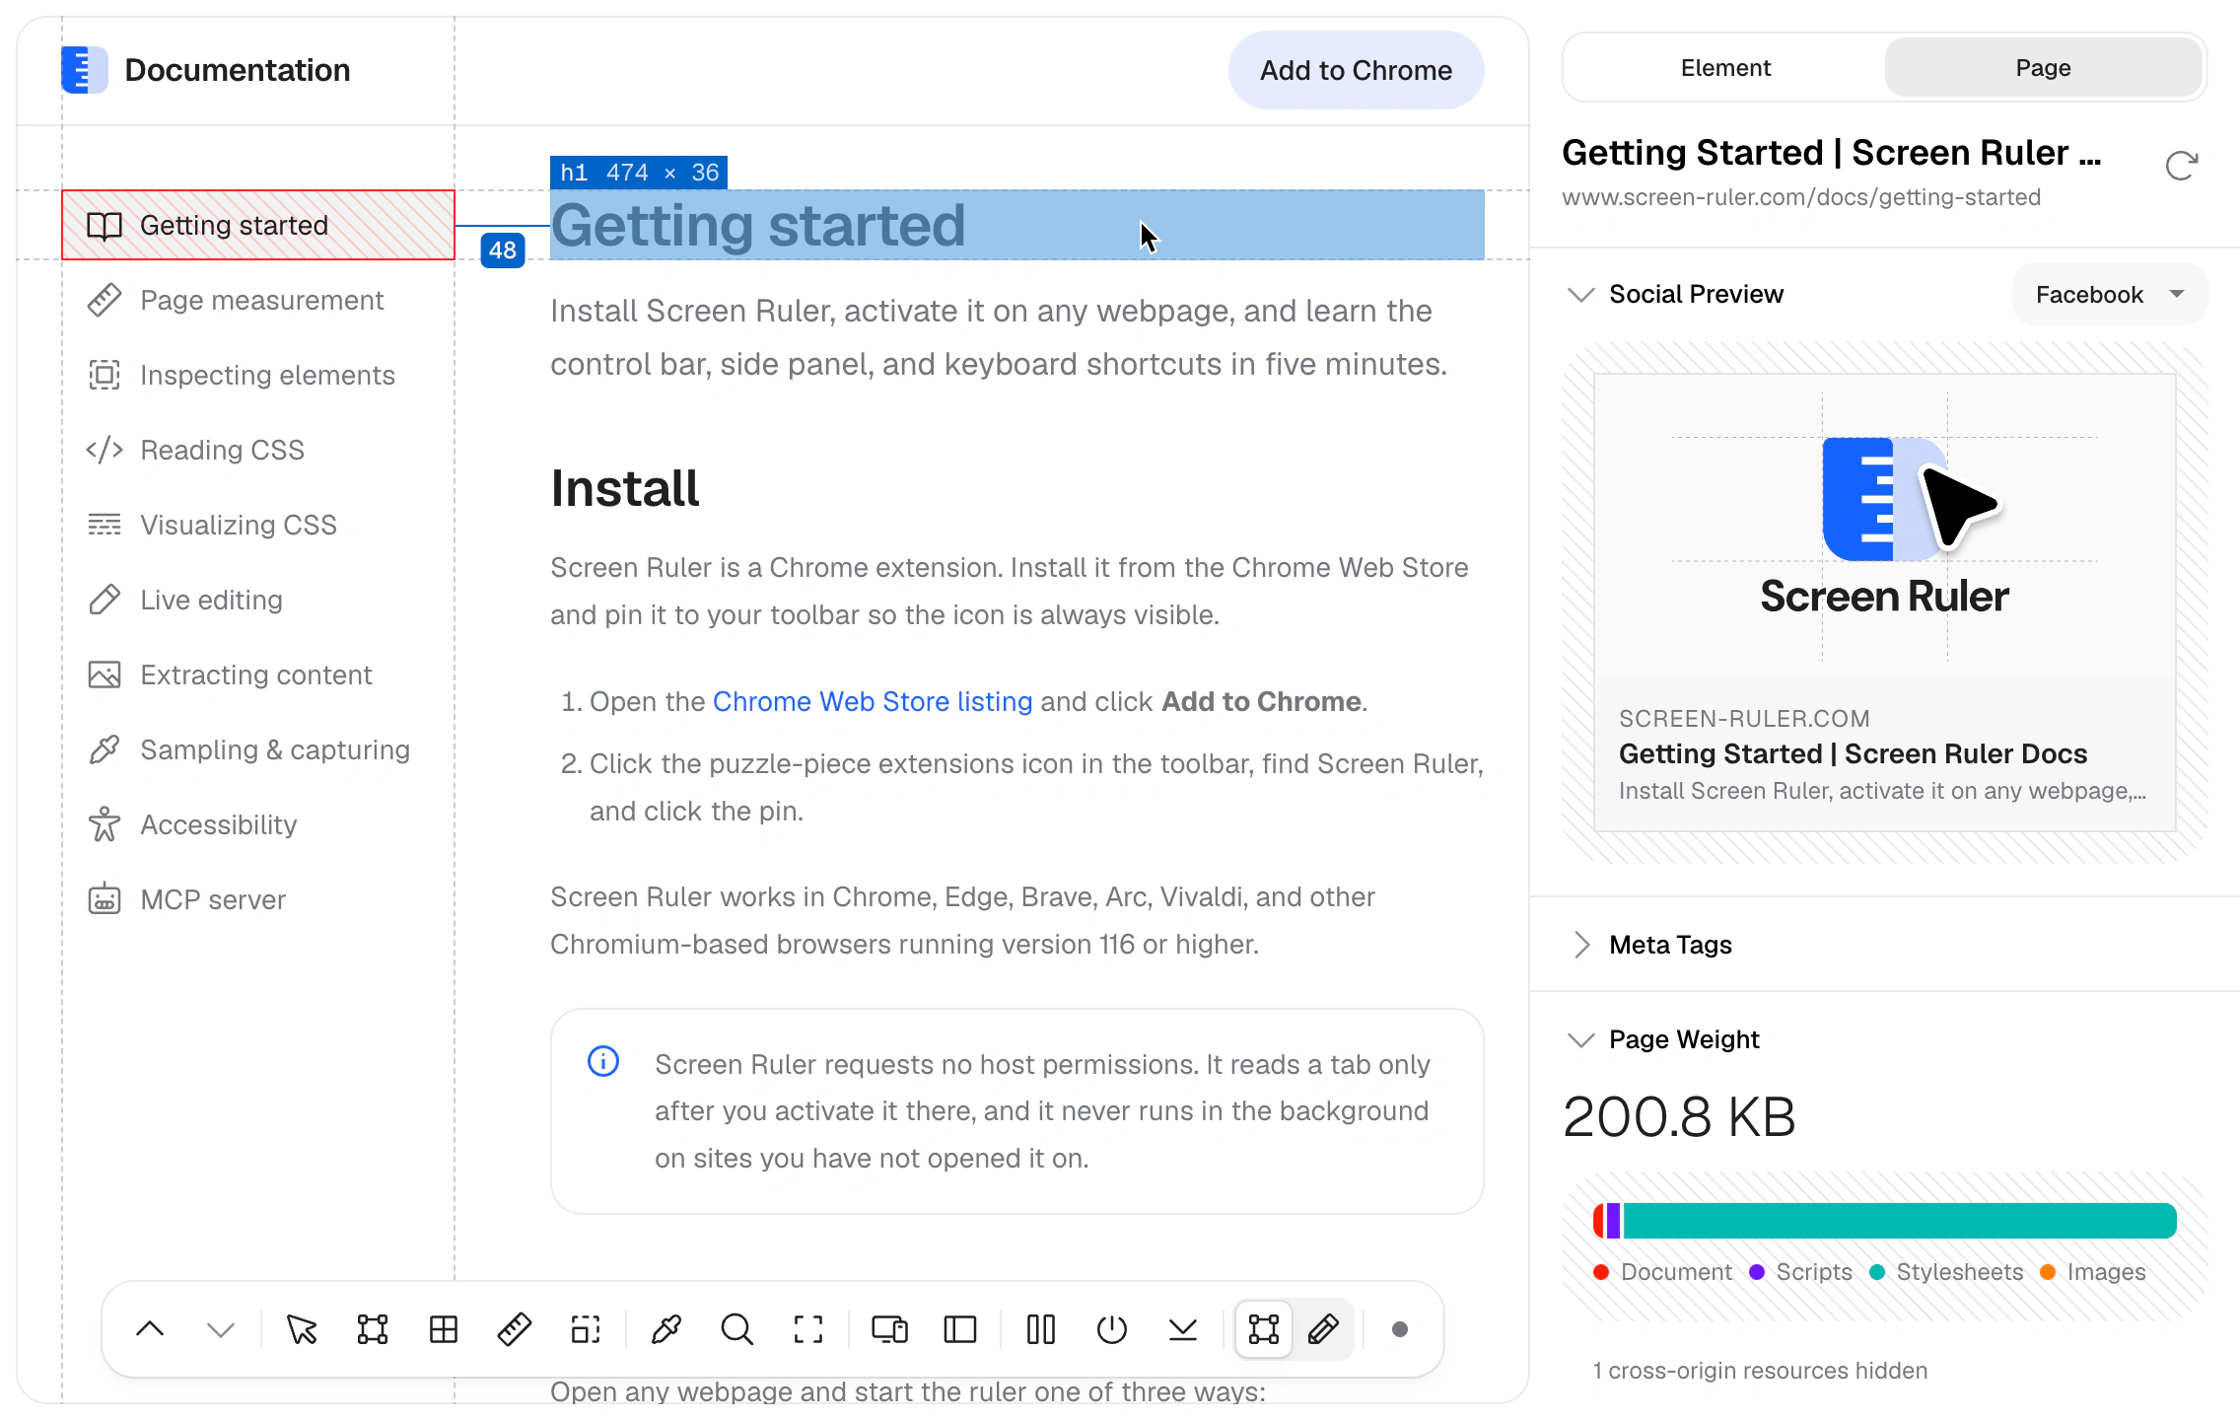Click the down chevron in the control bar
This screenshot has height=1420, width=2240.
[221, 1329]
